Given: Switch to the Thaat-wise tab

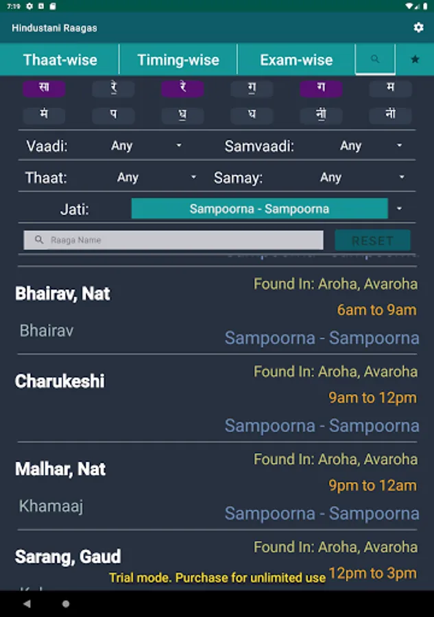Looking at the screenshot, I should pos(60,60).
